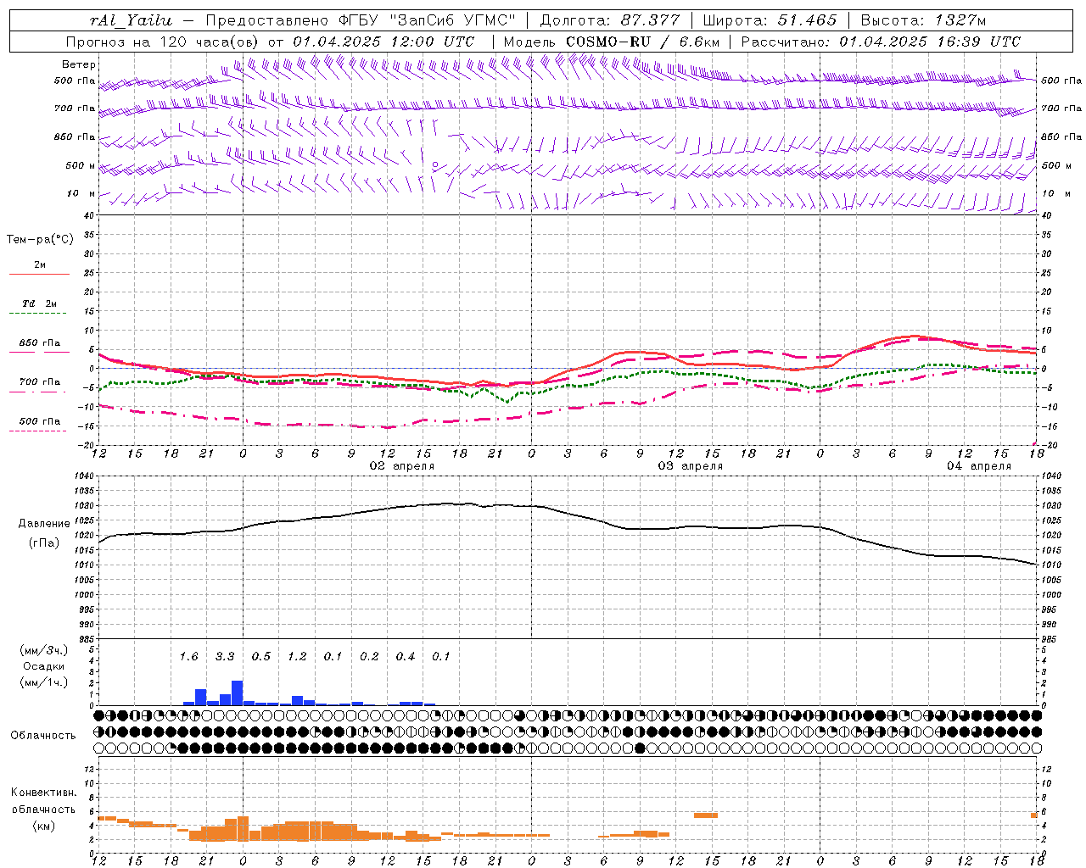The width and height of the screenshot is (1086, 868).
Task: Click Рассчитано: 01.04.2025 16:39 UTC text
Action: pyautogui.click(x=881, y=42)
